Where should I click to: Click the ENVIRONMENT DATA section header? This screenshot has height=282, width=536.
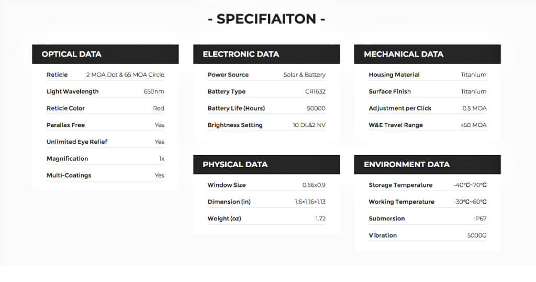tap(407, 164)
